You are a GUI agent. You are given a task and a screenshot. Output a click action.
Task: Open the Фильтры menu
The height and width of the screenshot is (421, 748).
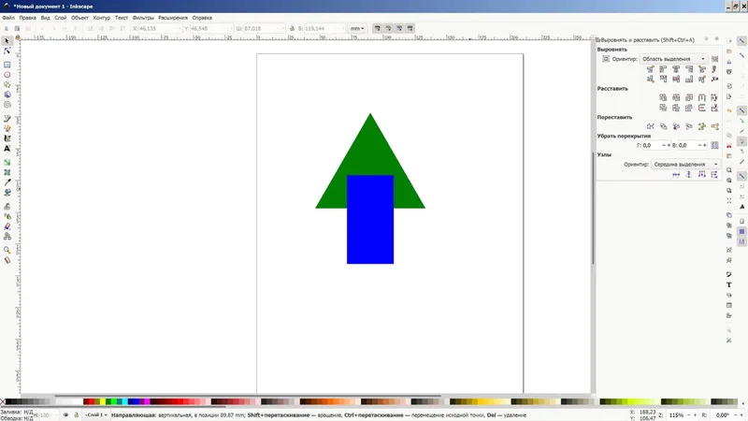(143, 18)
